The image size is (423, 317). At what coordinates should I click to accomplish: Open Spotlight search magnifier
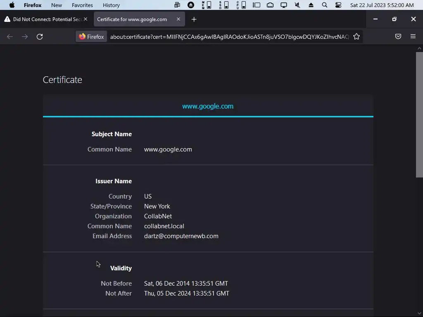tap(325, 5)
